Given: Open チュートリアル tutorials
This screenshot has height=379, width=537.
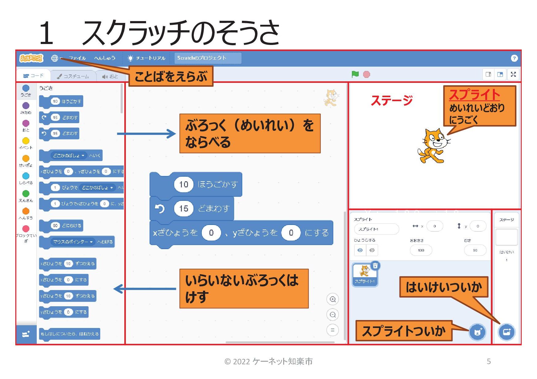Looking at the screenshot, I should [147, 58].
